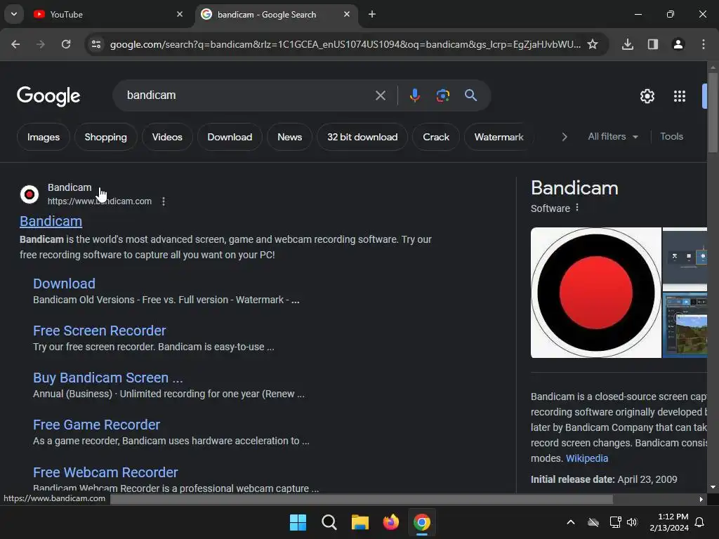Reload the current page
The image size is (719, 539).
pos(66,44)
